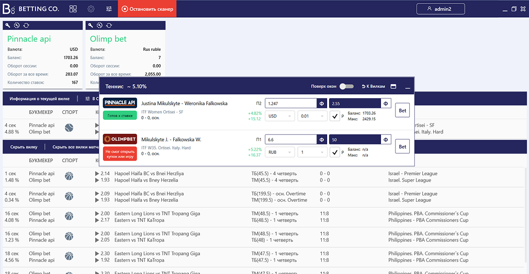Click the Φ button next to stake 50
This screenshot has height=274, width=529.
point(386,140)
